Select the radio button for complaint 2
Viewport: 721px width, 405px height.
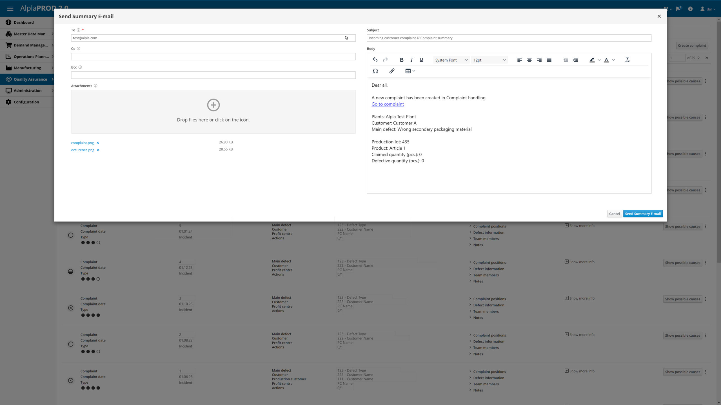pyautogui.click(x=71, y=344)
